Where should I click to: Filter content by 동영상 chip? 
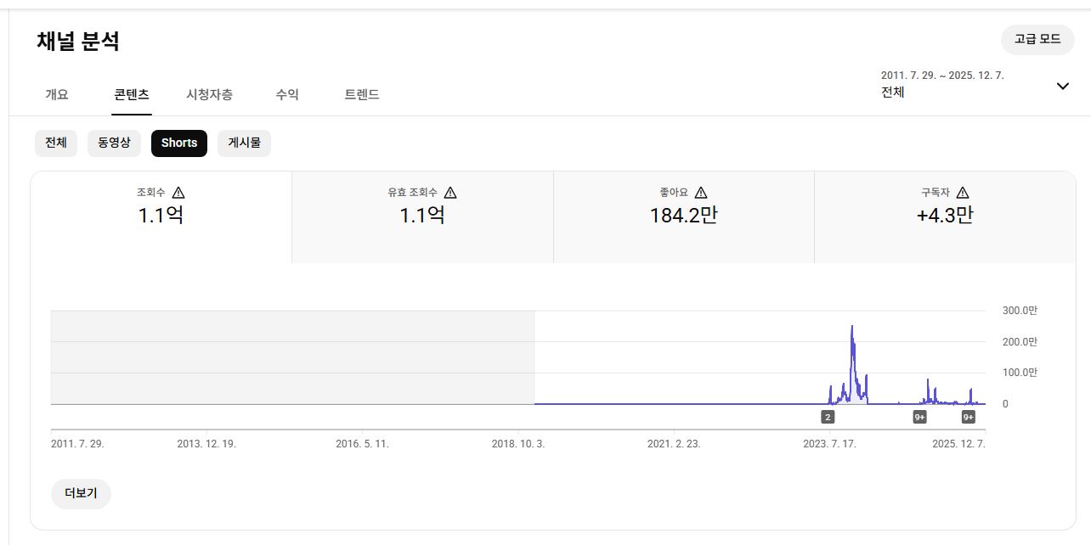coord(114,143)
